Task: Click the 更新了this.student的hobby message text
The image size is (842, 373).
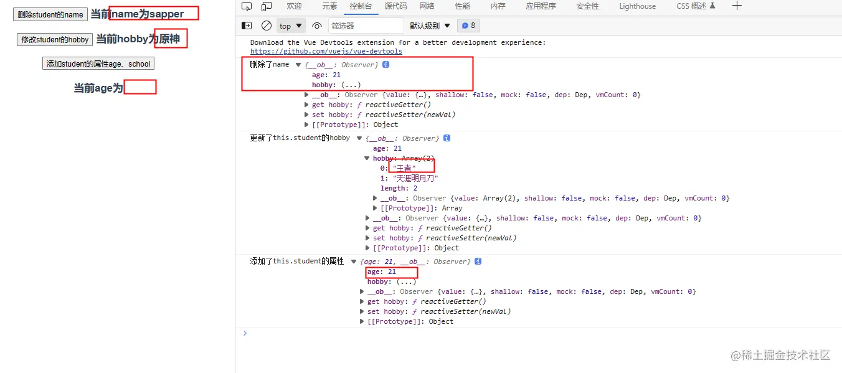Action: [300, 138]
